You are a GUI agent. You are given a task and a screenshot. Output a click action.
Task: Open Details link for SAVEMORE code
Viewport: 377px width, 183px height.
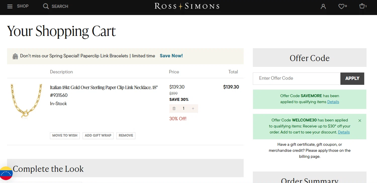(x=333, y=102)
